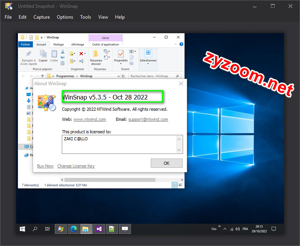
Task: Open the Move to dropdown
Action: click(72, 54)
